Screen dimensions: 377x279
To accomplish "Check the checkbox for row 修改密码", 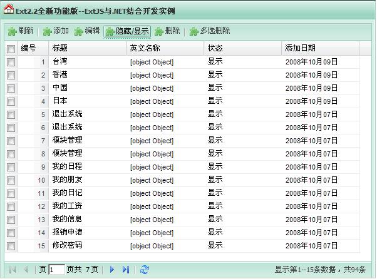I will pyautogui.click(x=11, y=246).
